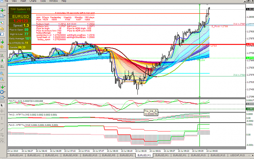The image size is (254, 159).
Task: Click the Periods clock icon
Action: coord(2,92)
